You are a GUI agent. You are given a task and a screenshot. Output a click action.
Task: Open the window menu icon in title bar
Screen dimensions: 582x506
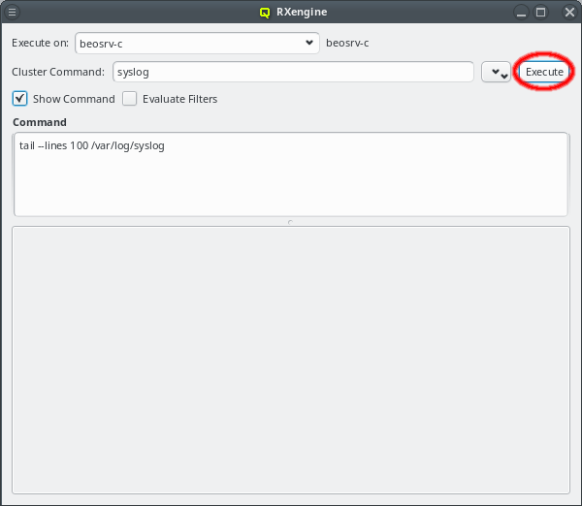[13, 13]
